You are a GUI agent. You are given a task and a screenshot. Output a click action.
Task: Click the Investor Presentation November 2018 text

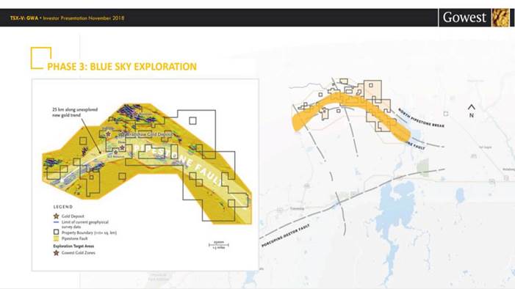[x=84, y=18]
